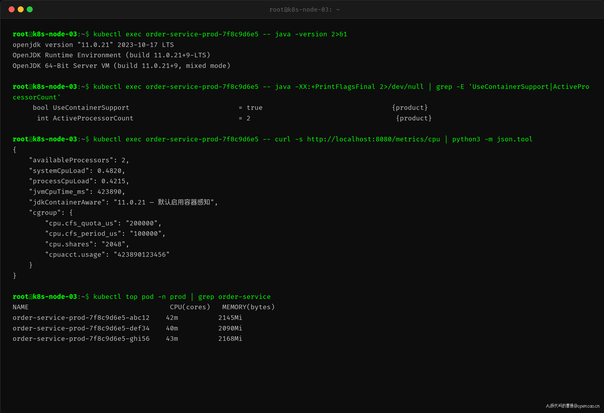
Task: Click the "cpu.shares": "2048" line
Action: coord(87,244)
